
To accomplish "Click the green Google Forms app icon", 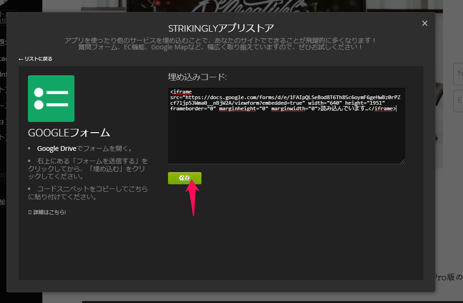I will (51, 99).
